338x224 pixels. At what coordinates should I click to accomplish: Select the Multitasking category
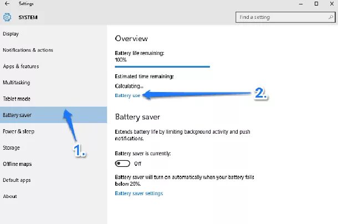(x=53, y=83)
